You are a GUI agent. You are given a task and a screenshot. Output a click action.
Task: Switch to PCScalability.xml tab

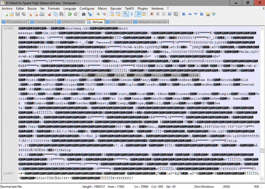click(15, 22)
